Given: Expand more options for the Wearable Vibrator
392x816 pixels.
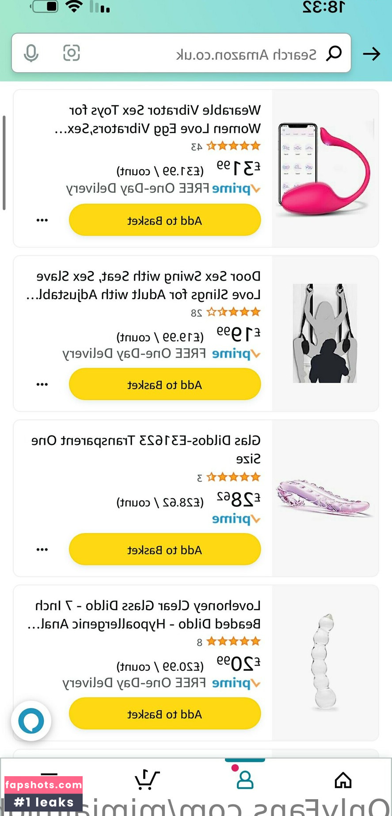Looking at the screenshot, I should tap(42, 220).
